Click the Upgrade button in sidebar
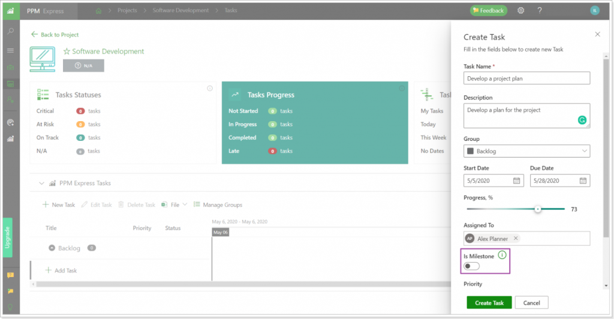Image resolution: width=614 pixels, height=319 pixels. tap(7, 237)
